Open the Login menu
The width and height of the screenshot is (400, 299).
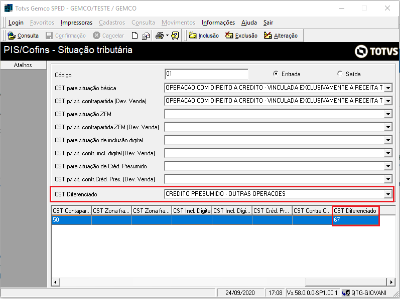pos(16,23)
